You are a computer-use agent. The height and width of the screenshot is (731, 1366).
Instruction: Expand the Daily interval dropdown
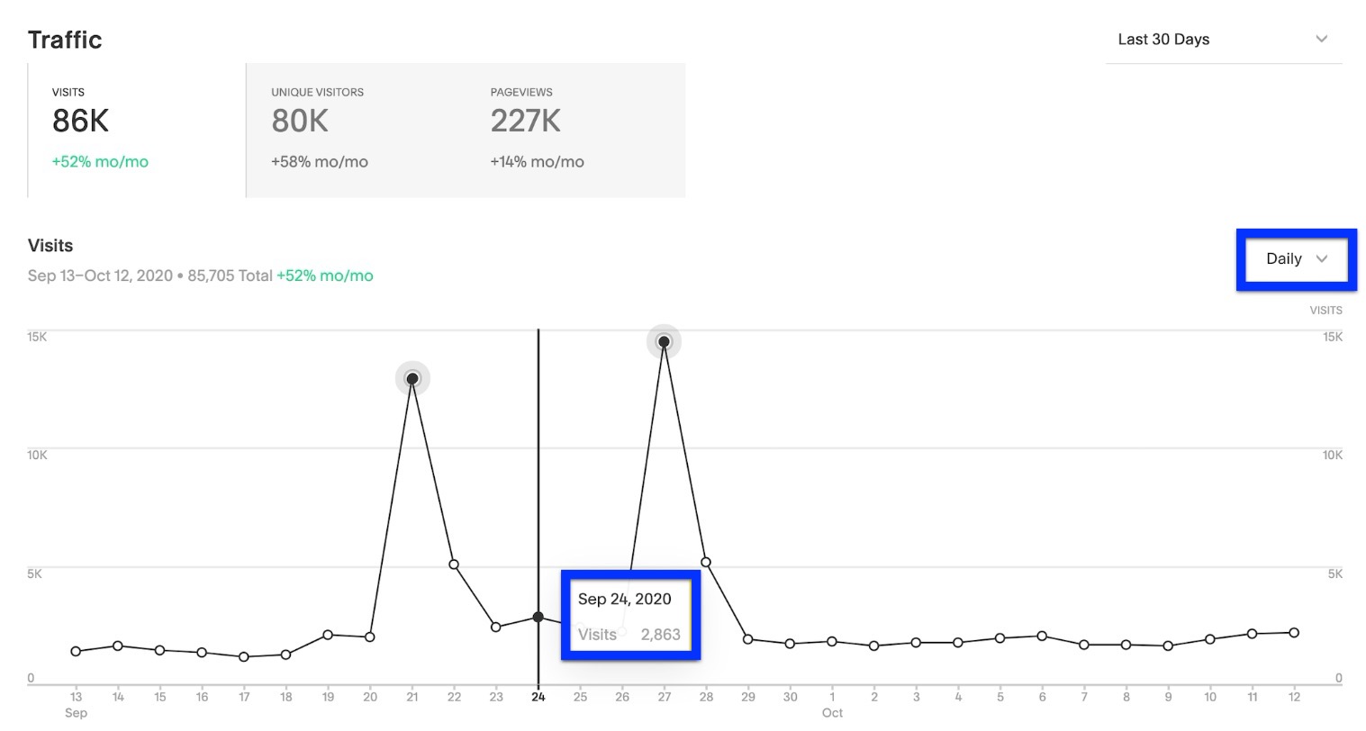(x=1296, y=259)
